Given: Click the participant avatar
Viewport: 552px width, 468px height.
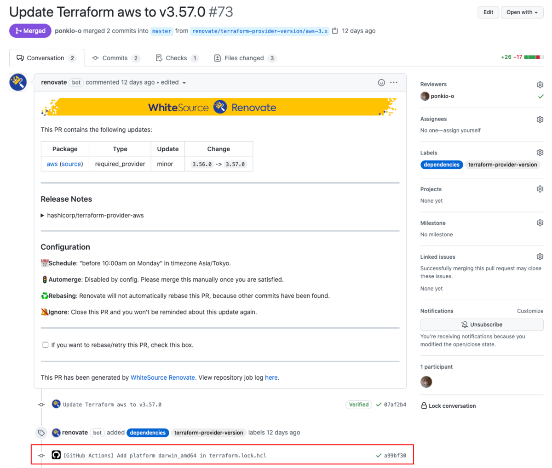Looking at the screenshot, I should coord(426,382).
